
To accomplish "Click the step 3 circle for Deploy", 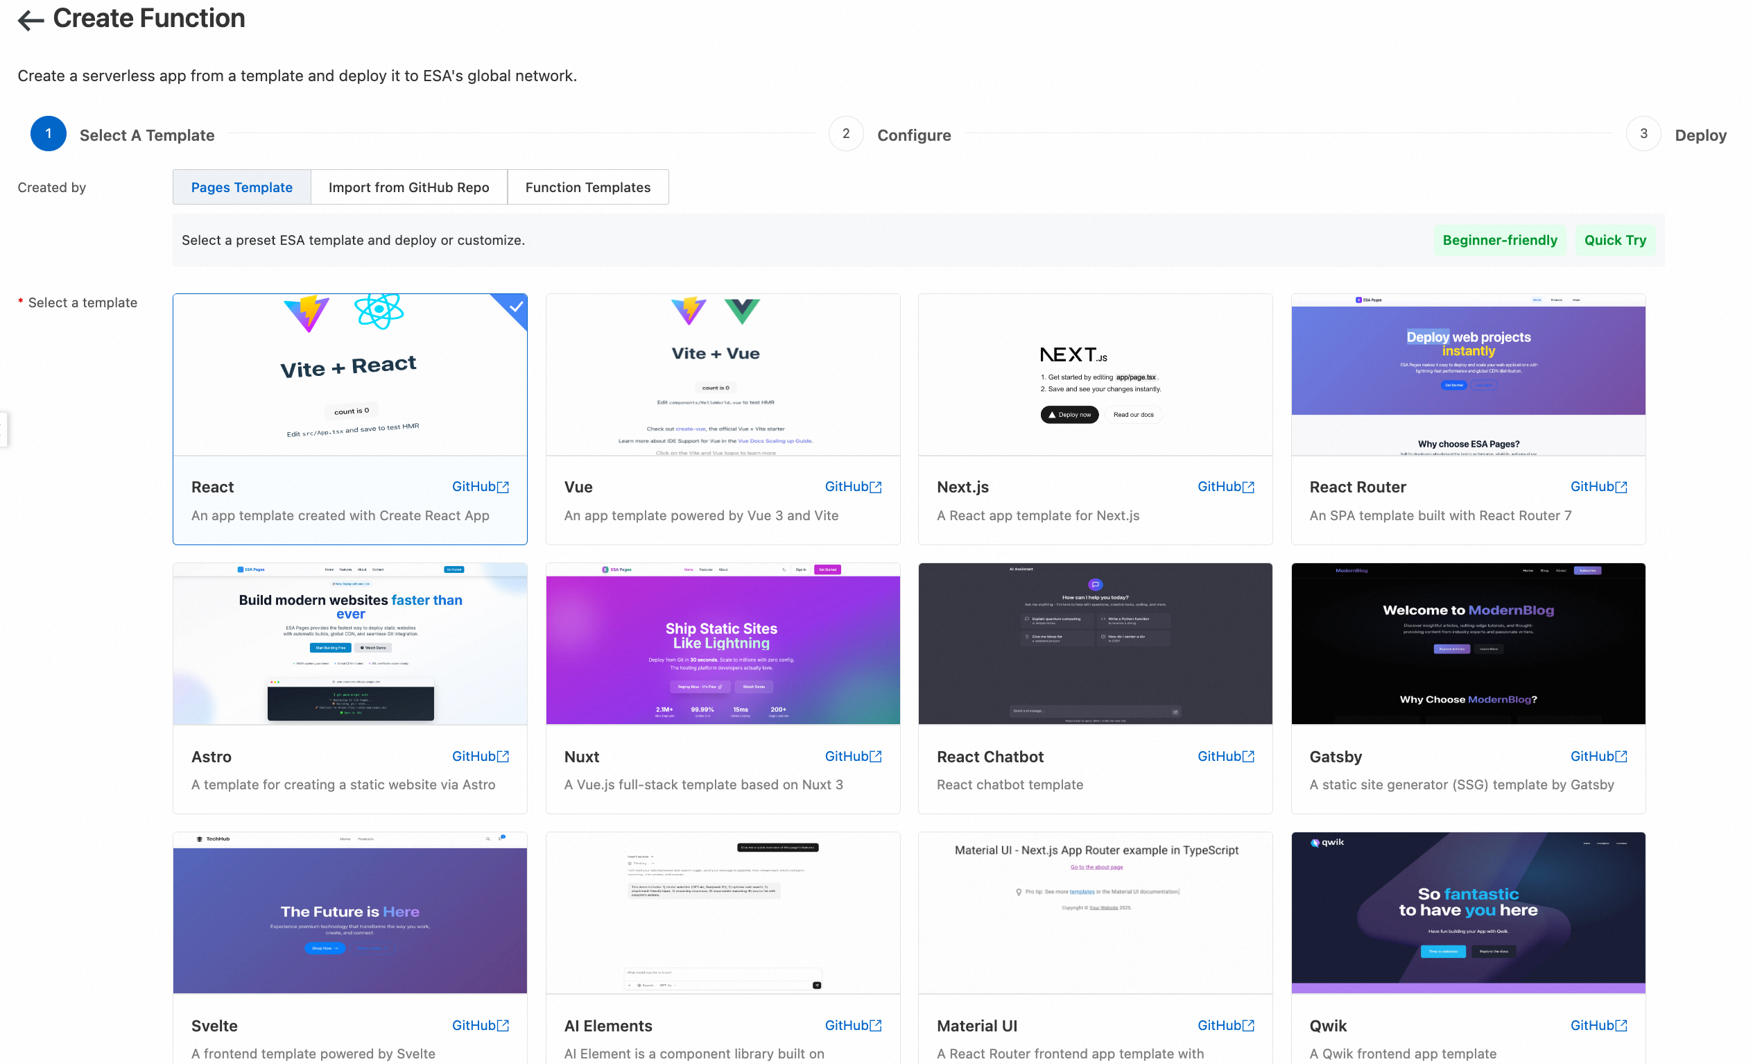I will coord(1643,134).
